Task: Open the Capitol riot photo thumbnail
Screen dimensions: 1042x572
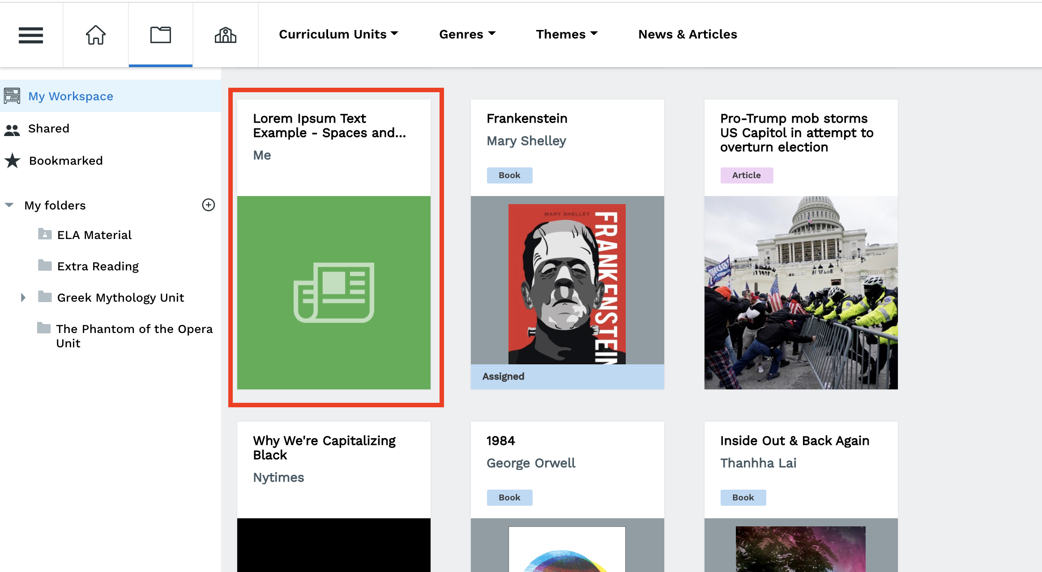Action: (801, 293)
